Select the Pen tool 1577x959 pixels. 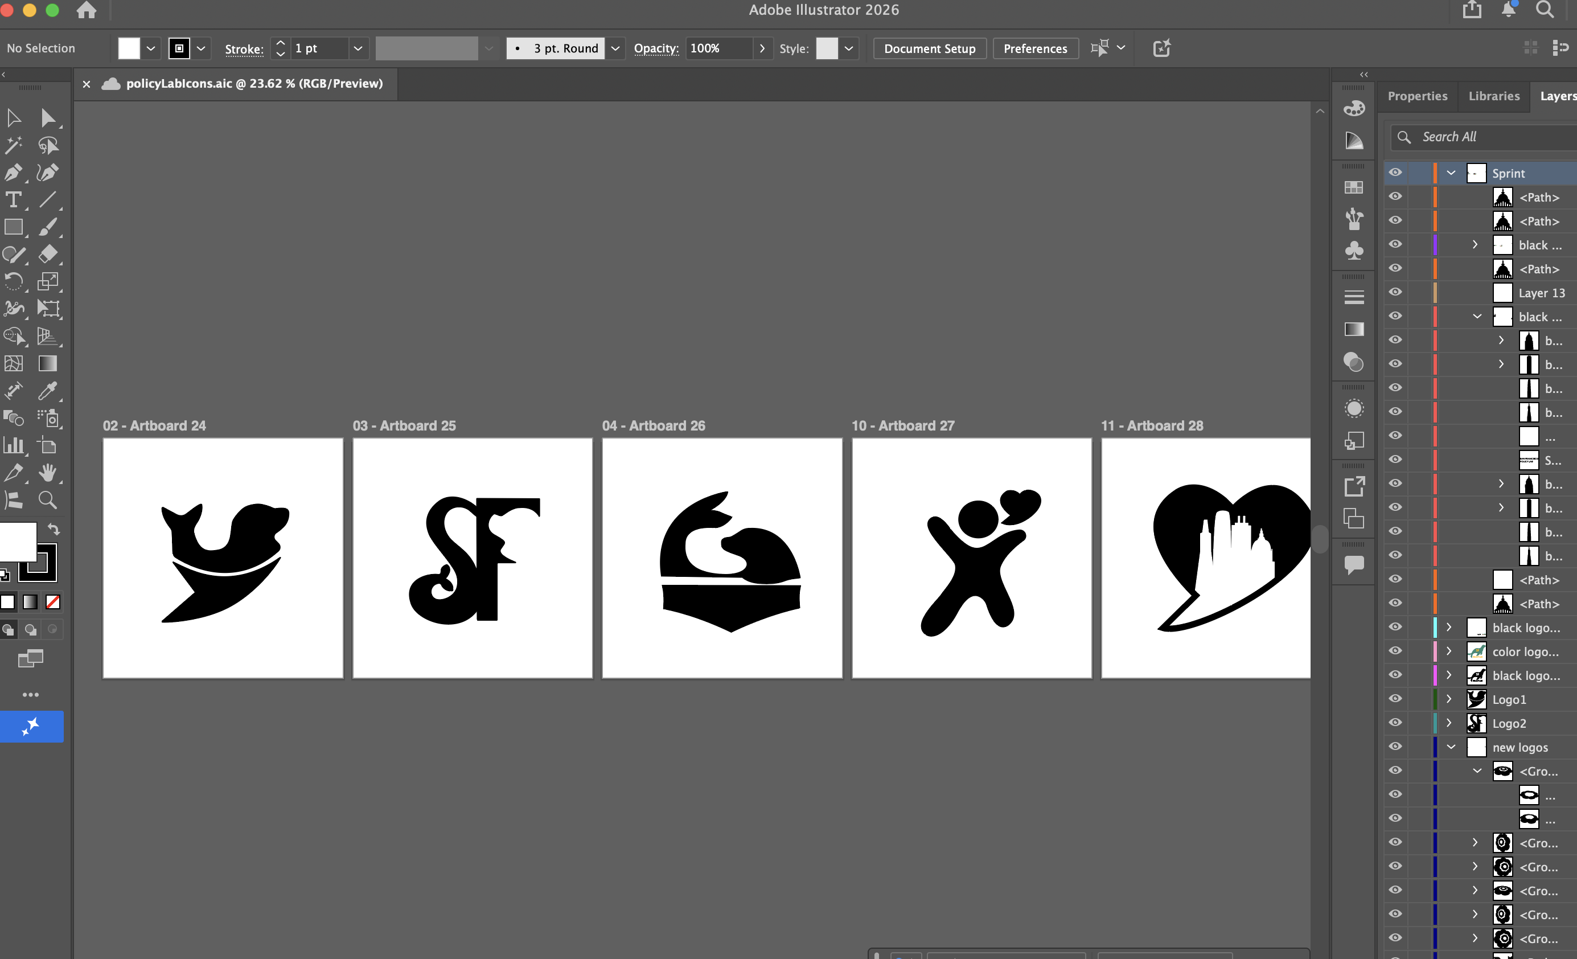pyautogui.click(x=14, y=173)
